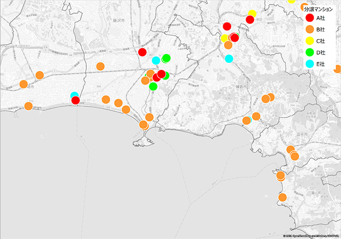Select the red marker on the western coastline
This screenshot has height=239, width=341.
point(76,100)
